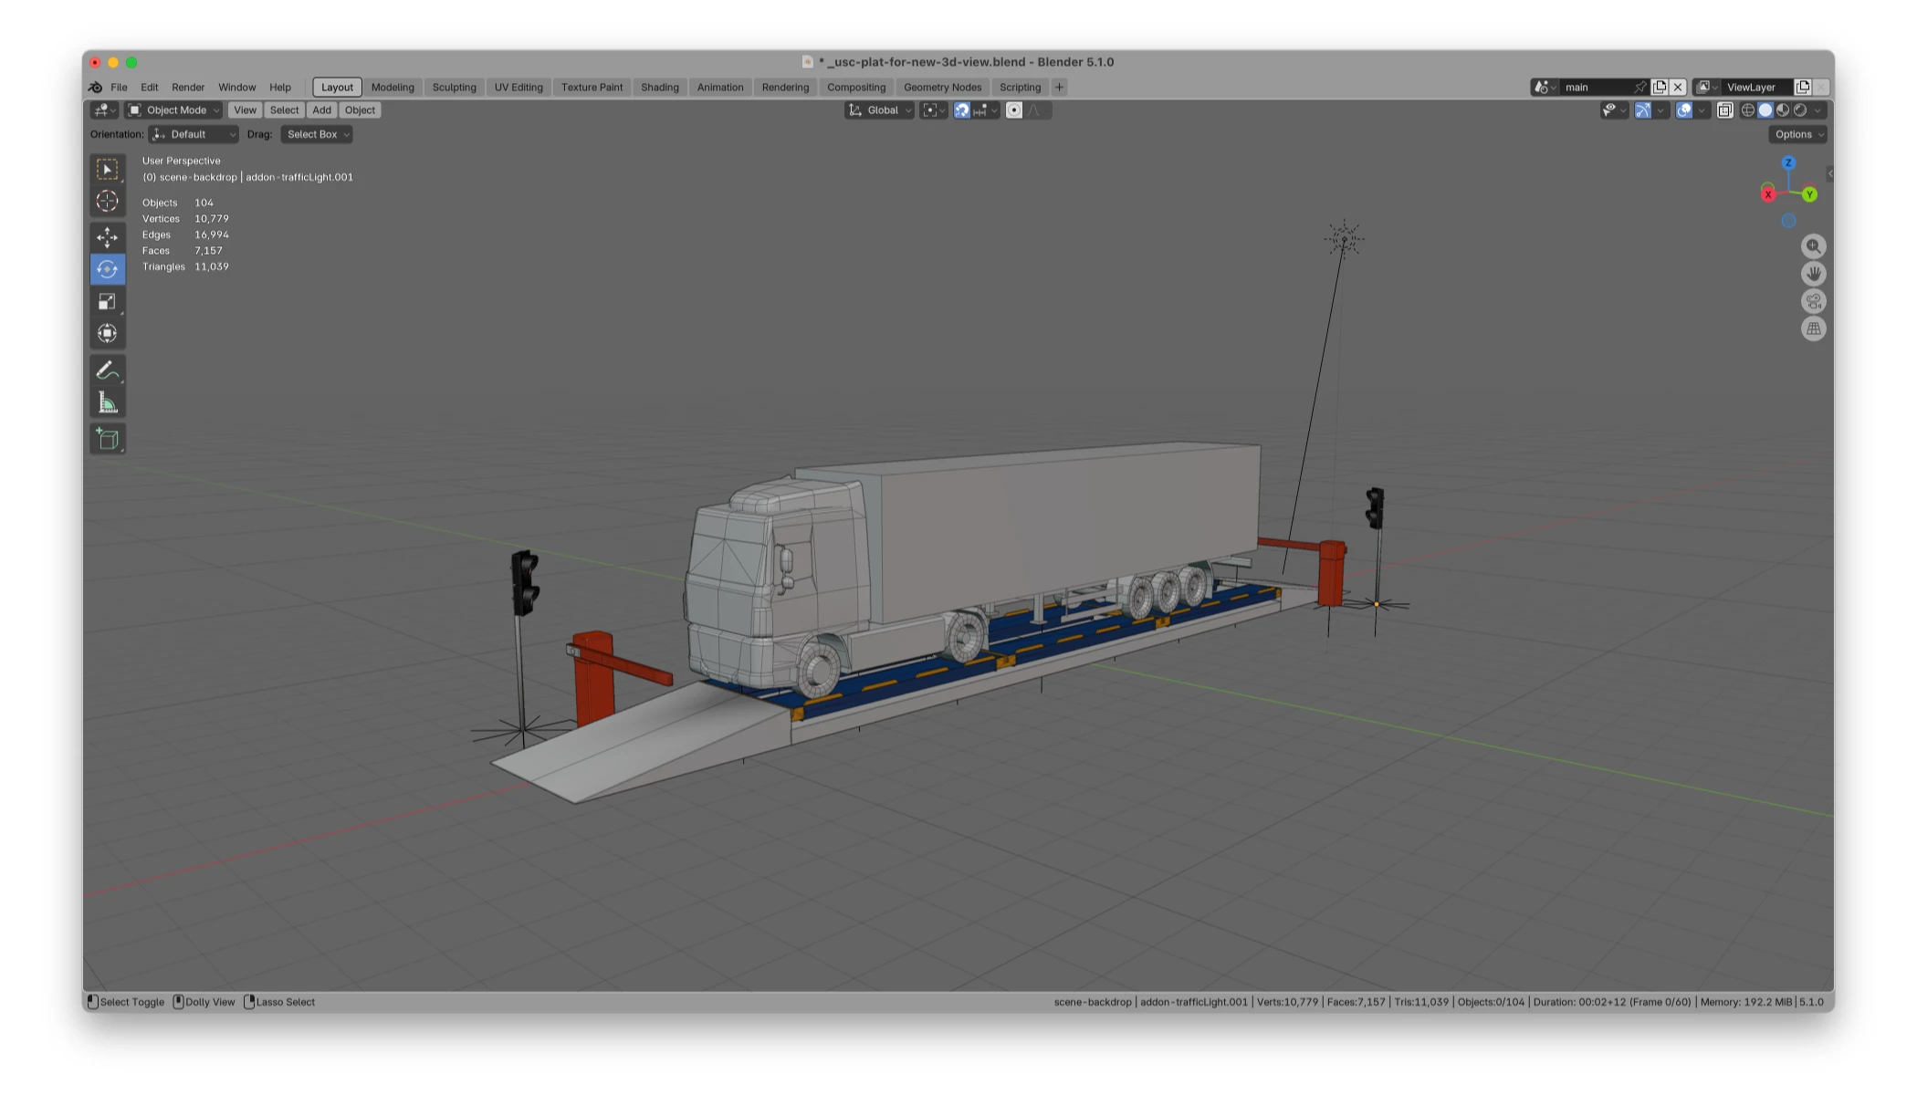
Task: Toggle proportional editing button
Action: [1013, 110]
